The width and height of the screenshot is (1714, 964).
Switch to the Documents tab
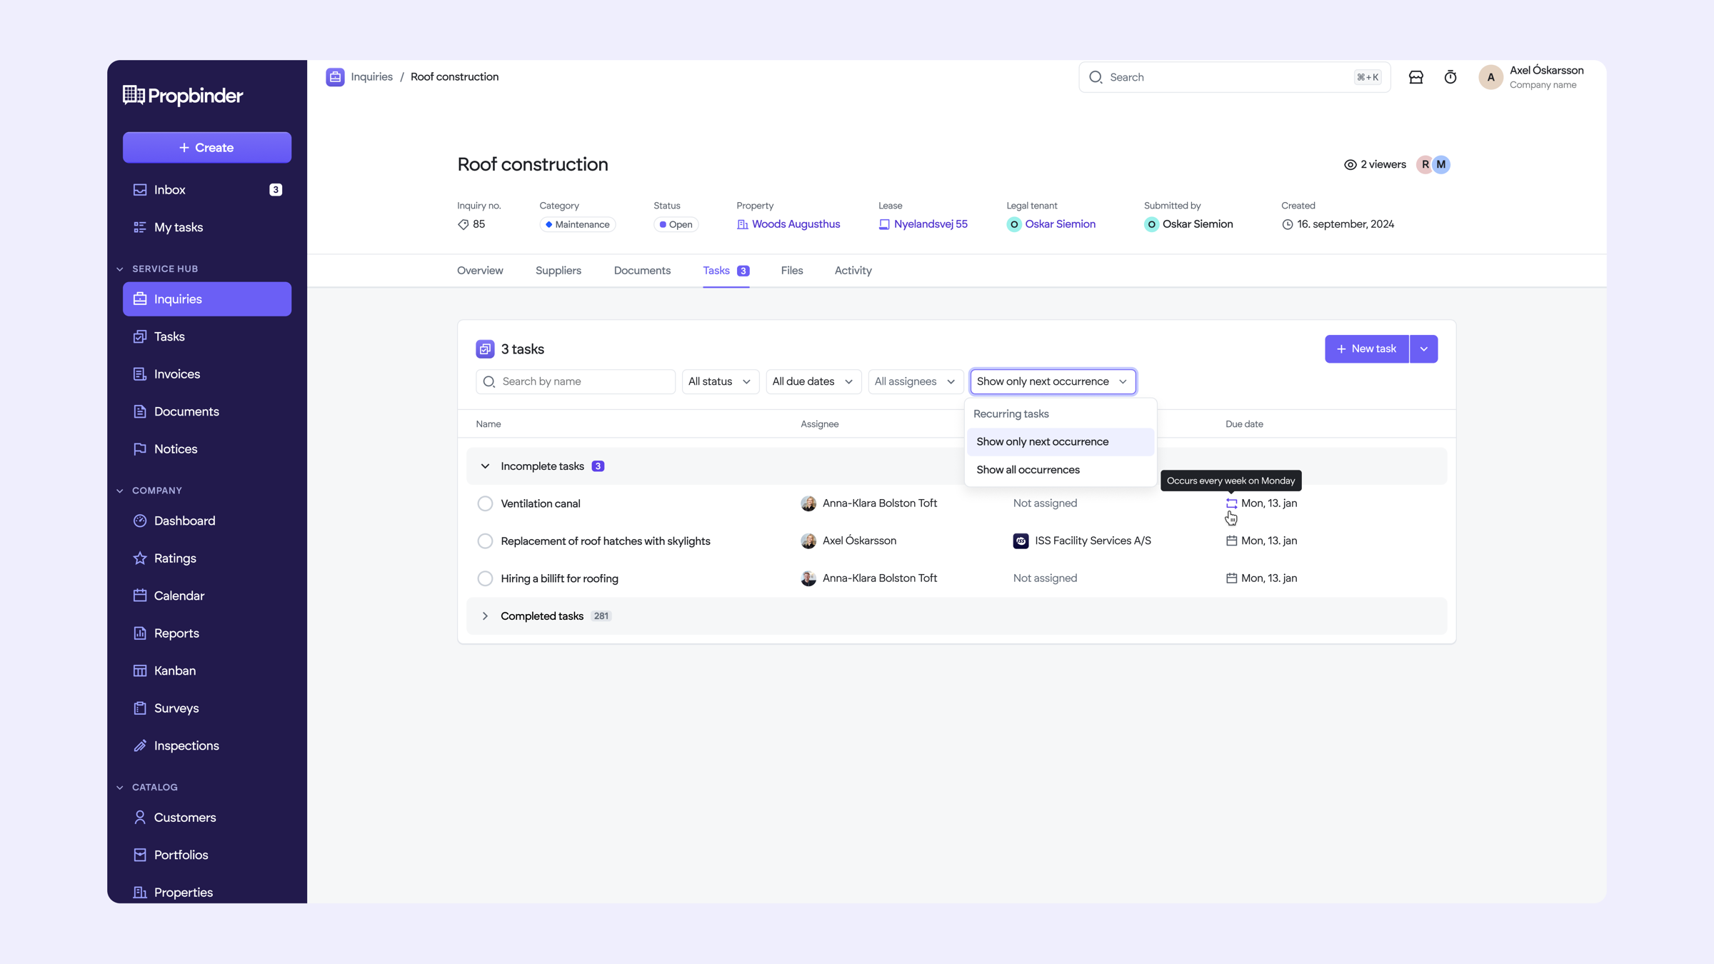coord(642,271)
